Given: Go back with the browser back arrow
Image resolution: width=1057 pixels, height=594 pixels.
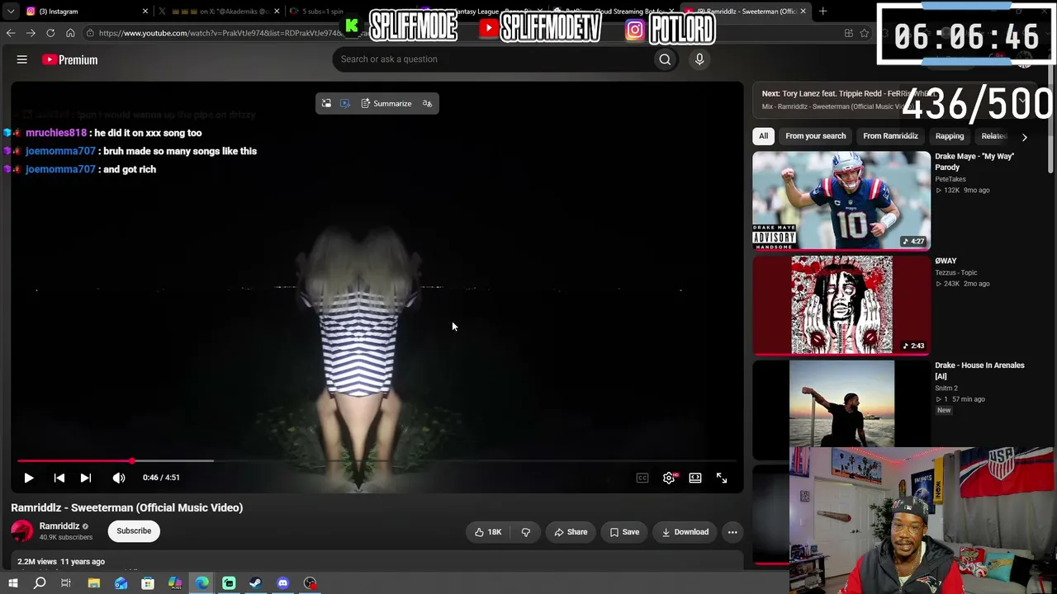Looking at the screenshot, I should [x=11, y=33].
